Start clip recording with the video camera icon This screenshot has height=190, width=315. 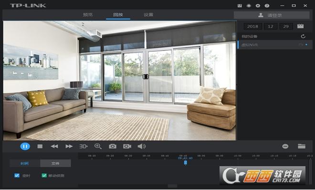(x=127, y=146)
